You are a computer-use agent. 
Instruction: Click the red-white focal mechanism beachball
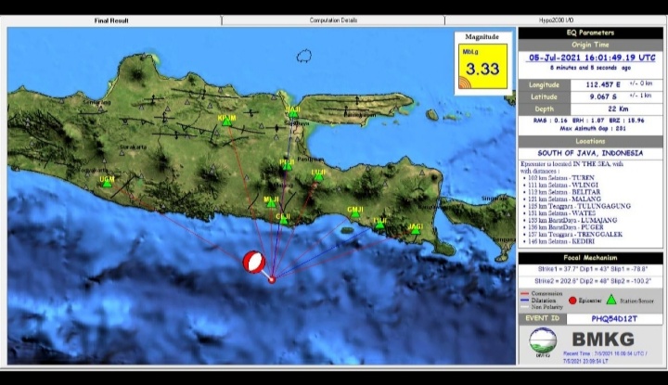coord(253,262)
